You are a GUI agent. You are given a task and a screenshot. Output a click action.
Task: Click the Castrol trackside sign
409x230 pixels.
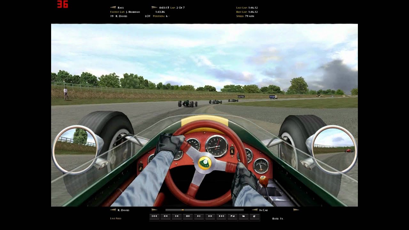(x=241, y=96)
